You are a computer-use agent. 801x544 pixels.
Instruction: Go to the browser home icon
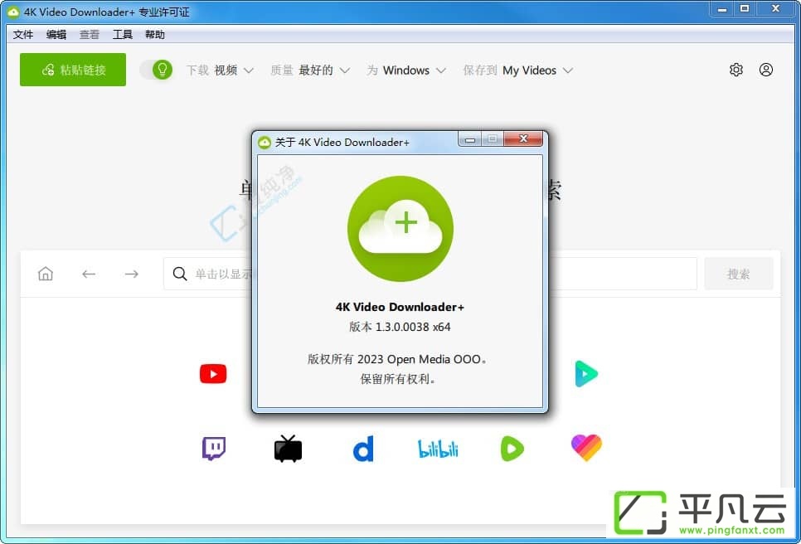click(46, 274)
